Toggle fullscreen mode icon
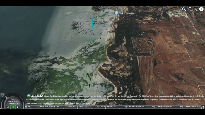Viewport: 205px width, 115px height. [x=203, y=107]
